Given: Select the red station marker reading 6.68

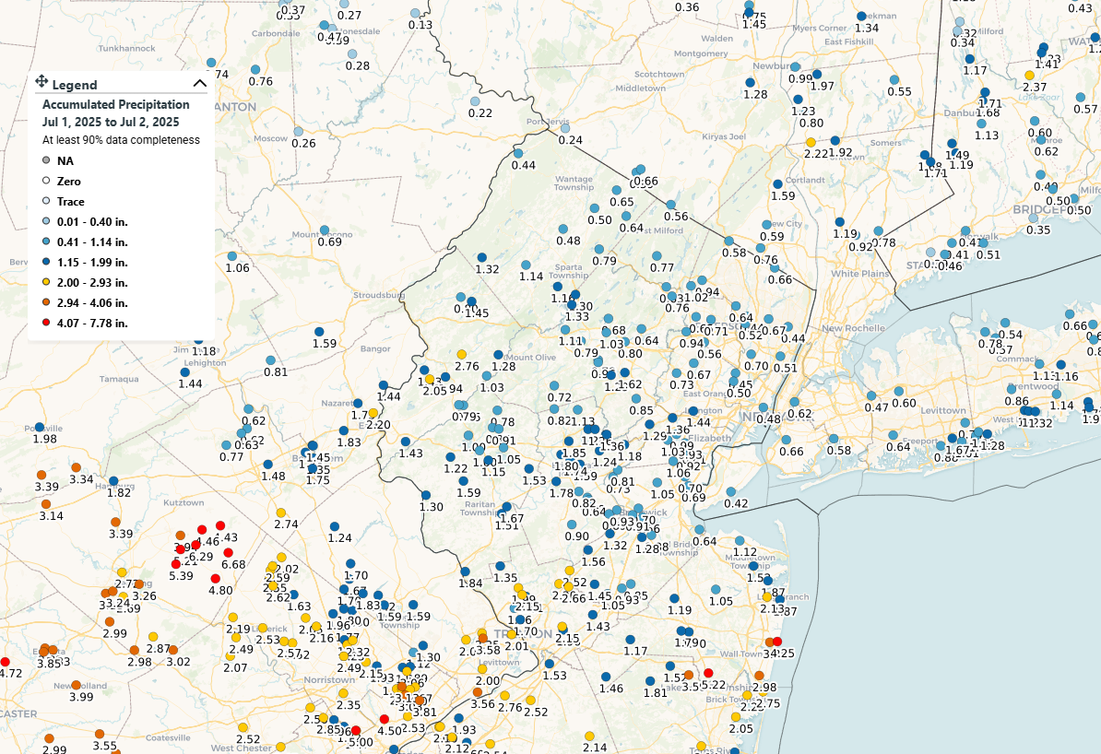Looking at the screenshot, I should coord(228,553).
